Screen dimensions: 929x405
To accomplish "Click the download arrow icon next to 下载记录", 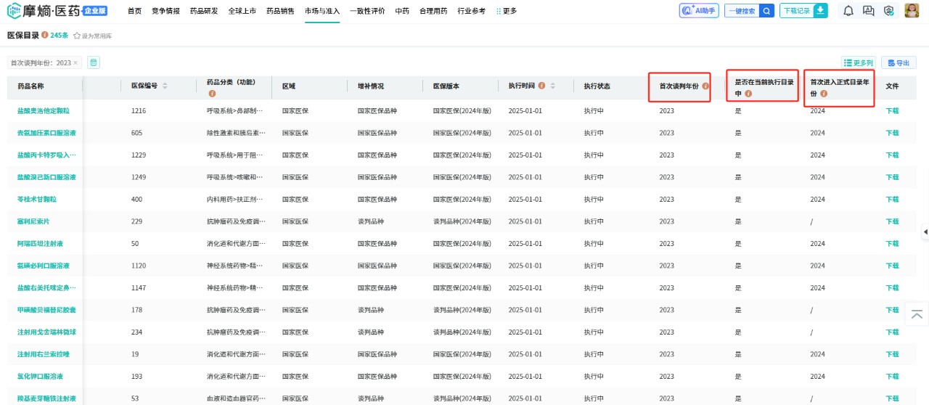I will click(x=820, y=10).
